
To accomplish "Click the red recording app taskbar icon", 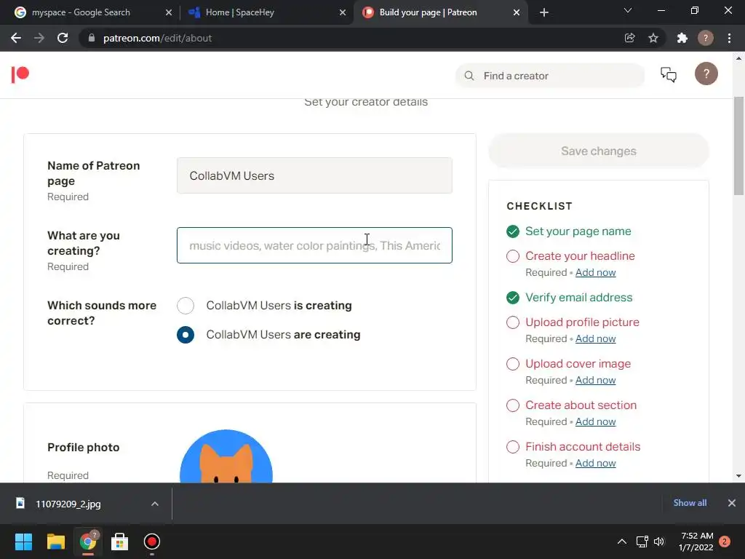I will click(x=152, y=542).
